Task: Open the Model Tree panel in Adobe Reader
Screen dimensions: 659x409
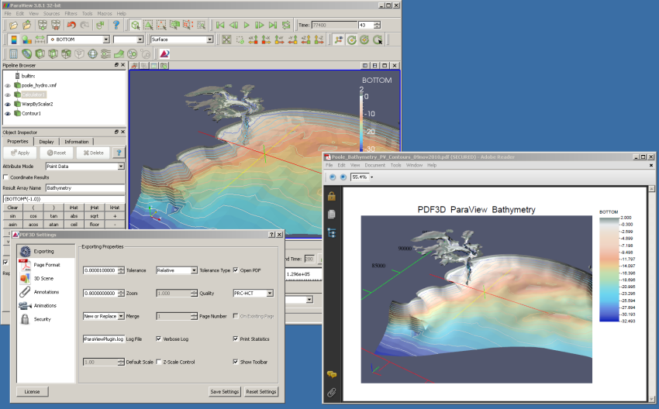Action: 331,232
